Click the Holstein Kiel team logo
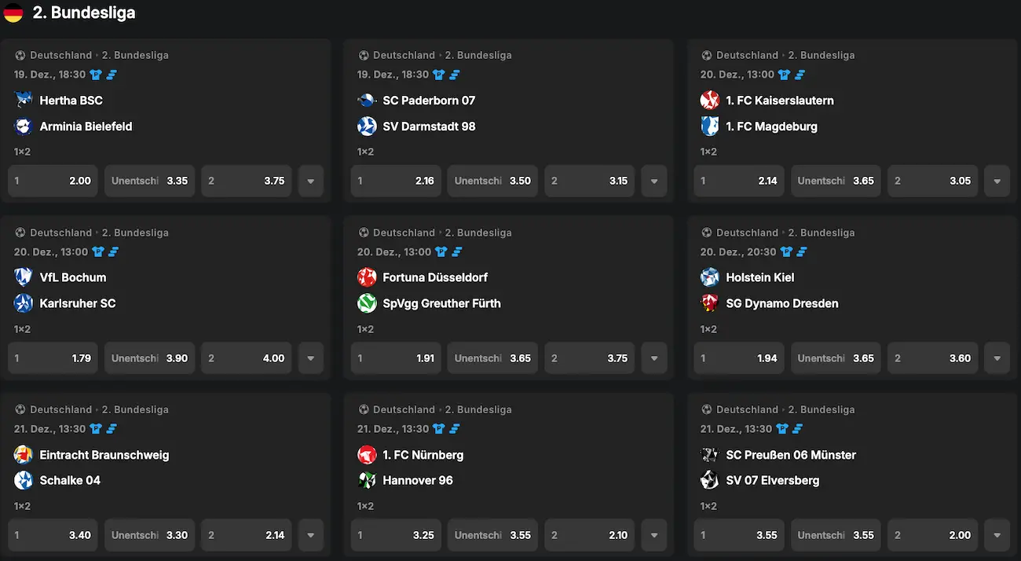 710,277
